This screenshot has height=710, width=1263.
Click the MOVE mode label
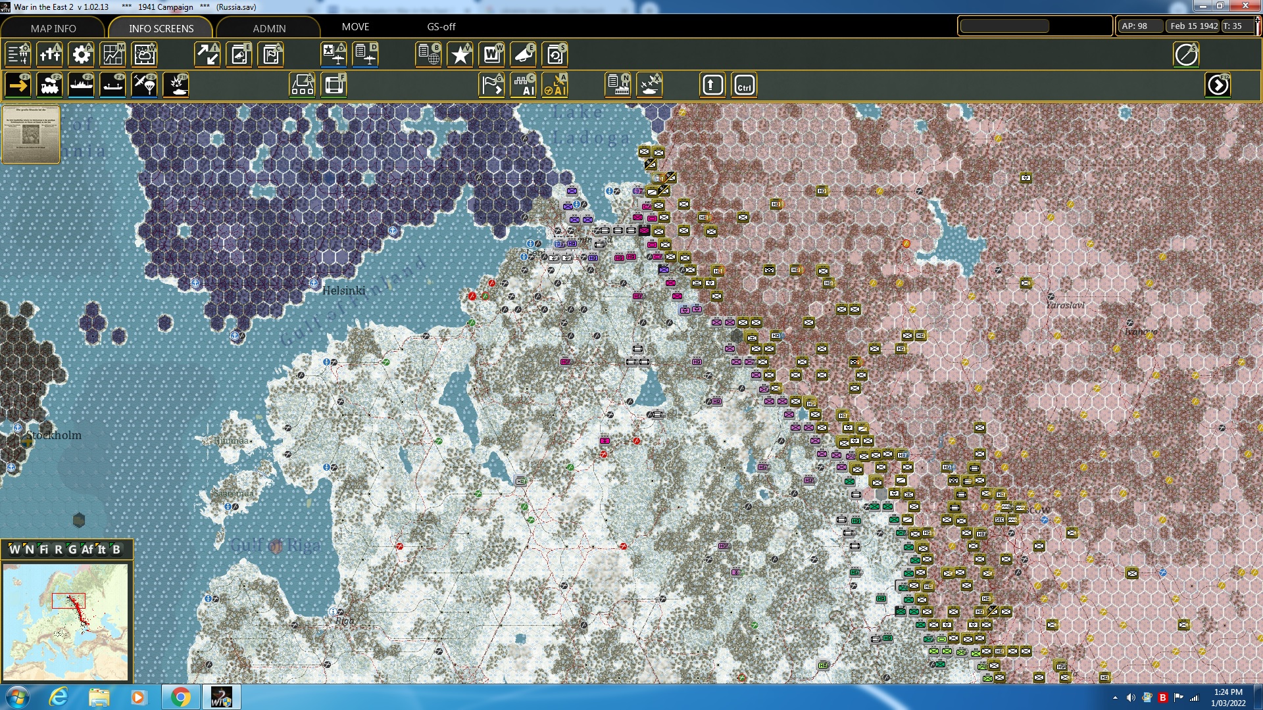pos(355,27)
